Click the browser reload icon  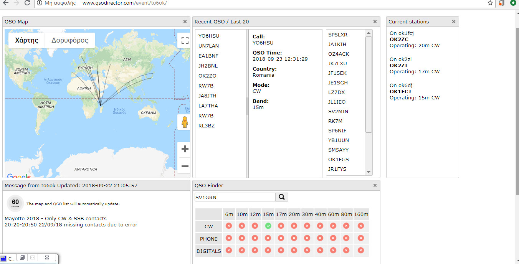coord(26,3)
